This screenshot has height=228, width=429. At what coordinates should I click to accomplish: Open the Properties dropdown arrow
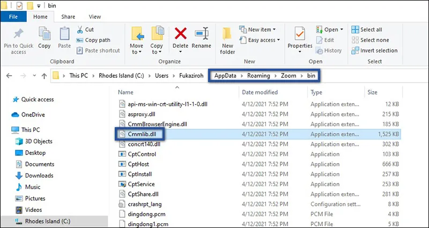tap(300, 52)
